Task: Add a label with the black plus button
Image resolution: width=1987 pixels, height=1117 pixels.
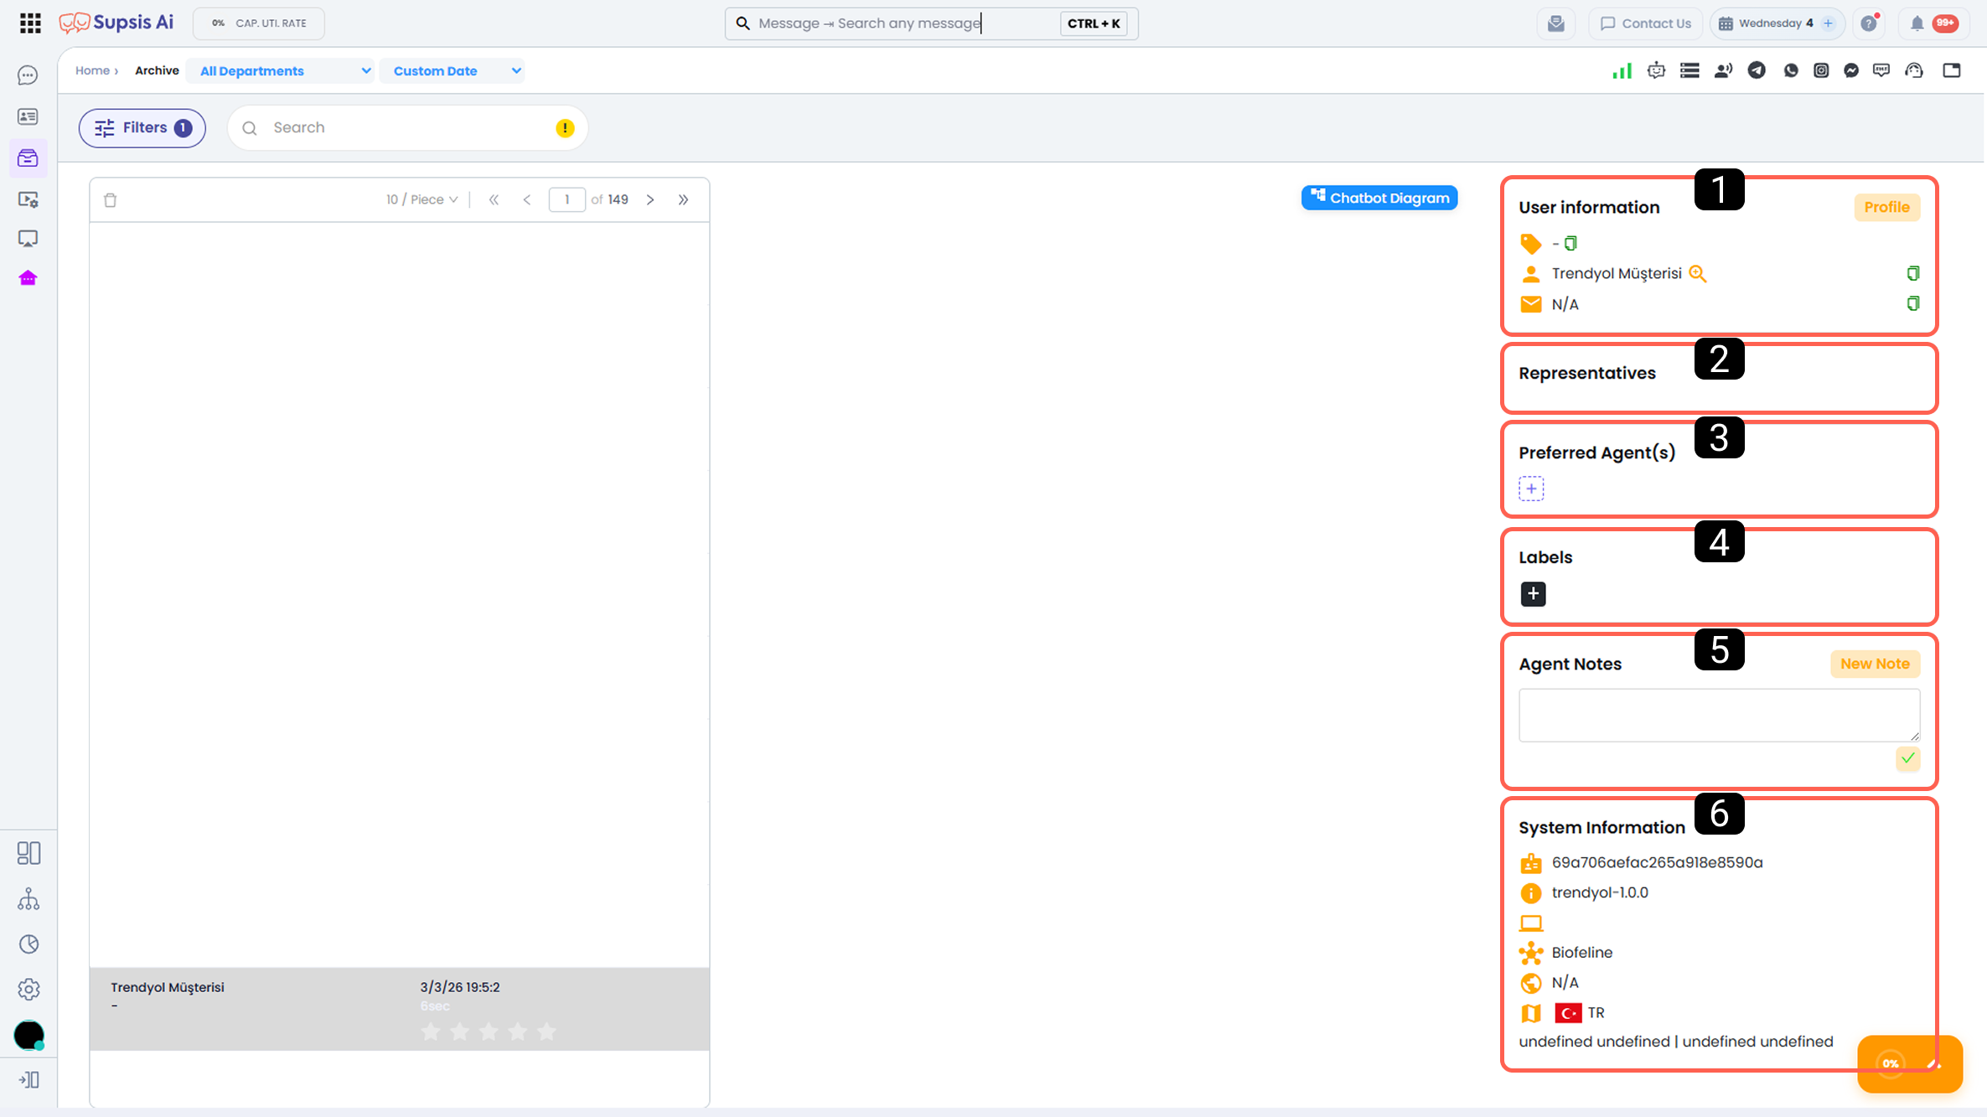Action: [1533, 594]
